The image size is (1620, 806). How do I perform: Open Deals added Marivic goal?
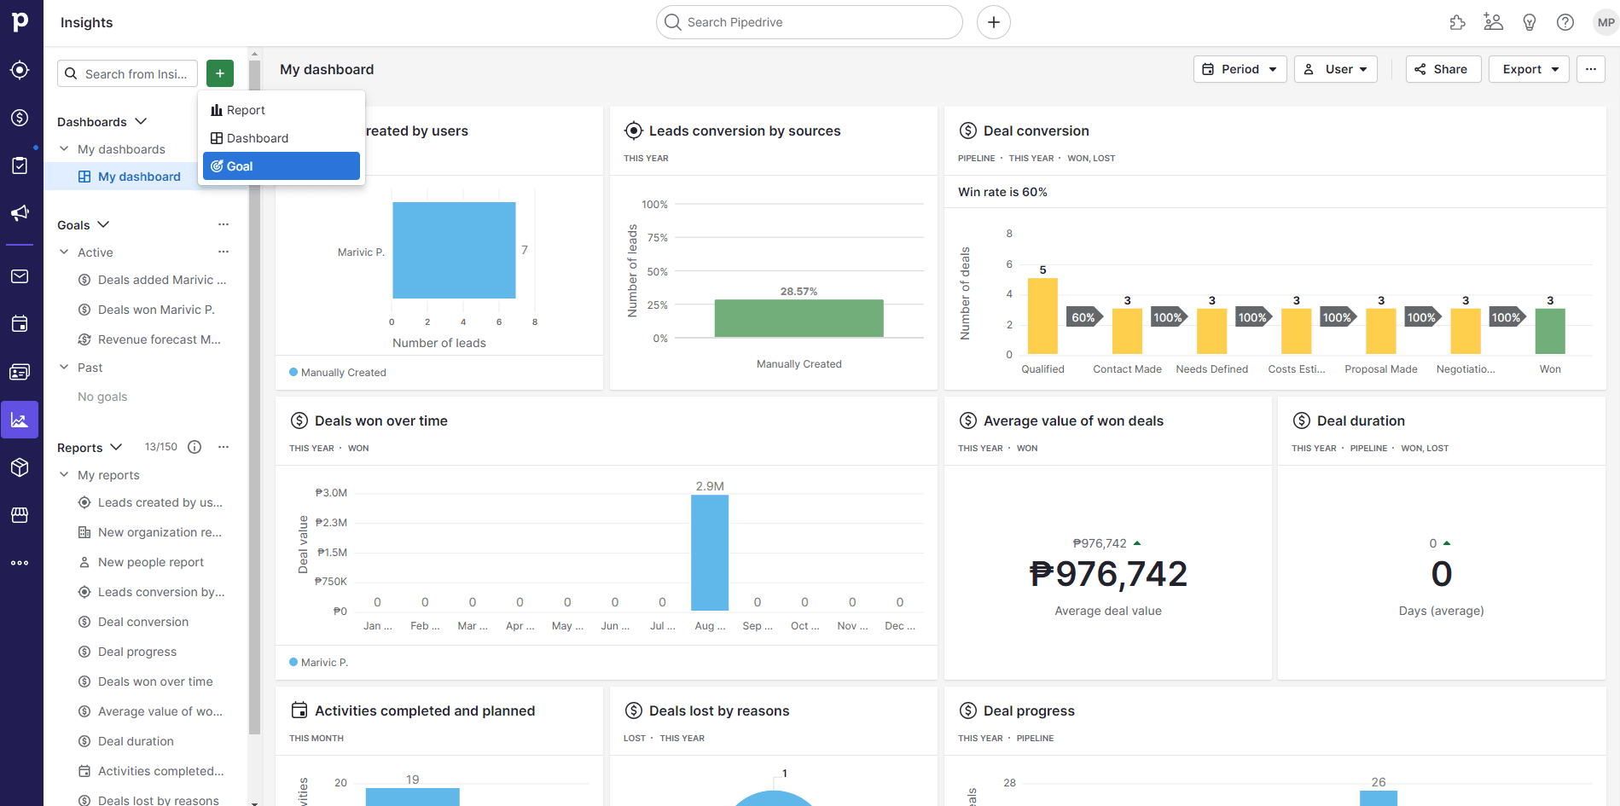(162, 280)
